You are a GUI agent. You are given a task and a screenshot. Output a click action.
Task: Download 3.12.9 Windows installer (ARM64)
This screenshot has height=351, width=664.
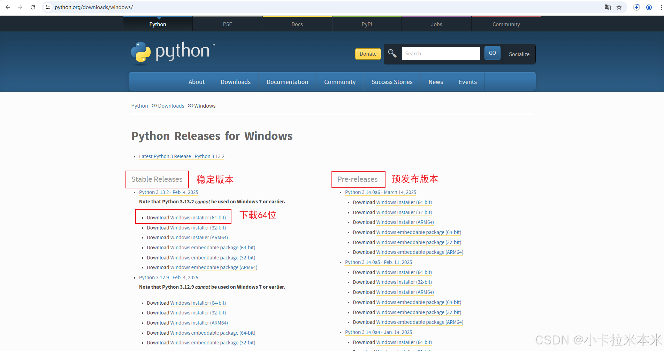pyautogui.click(x=199, y=323)
